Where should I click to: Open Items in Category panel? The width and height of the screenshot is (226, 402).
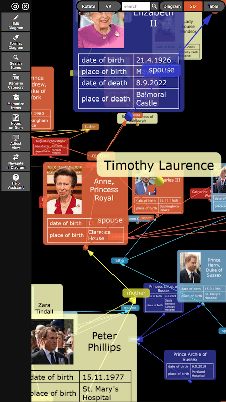[16, 82]
